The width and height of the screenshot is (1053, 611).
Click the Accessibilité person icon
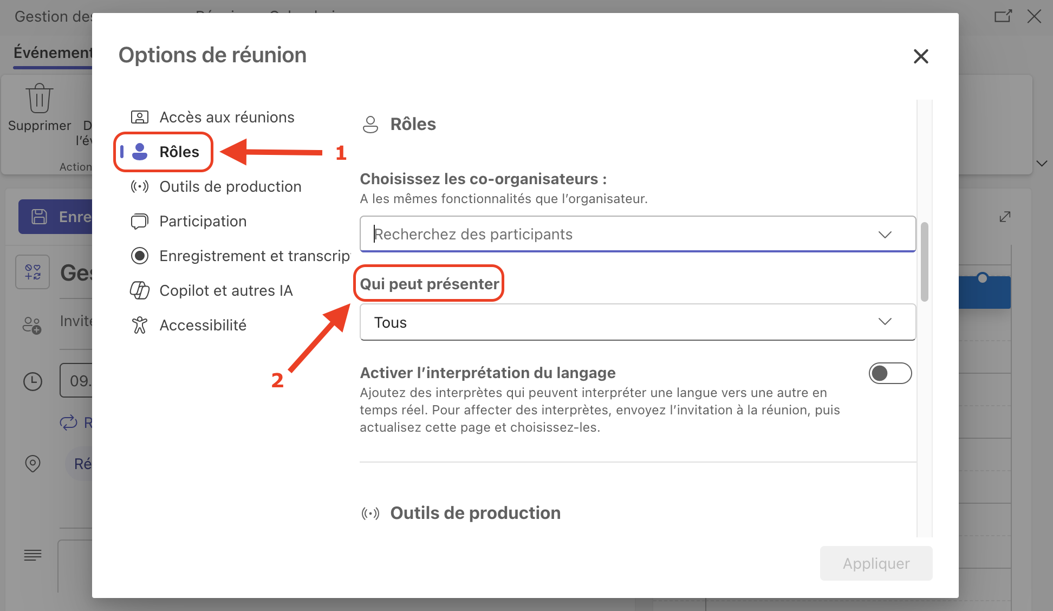[x=140, y=325]
